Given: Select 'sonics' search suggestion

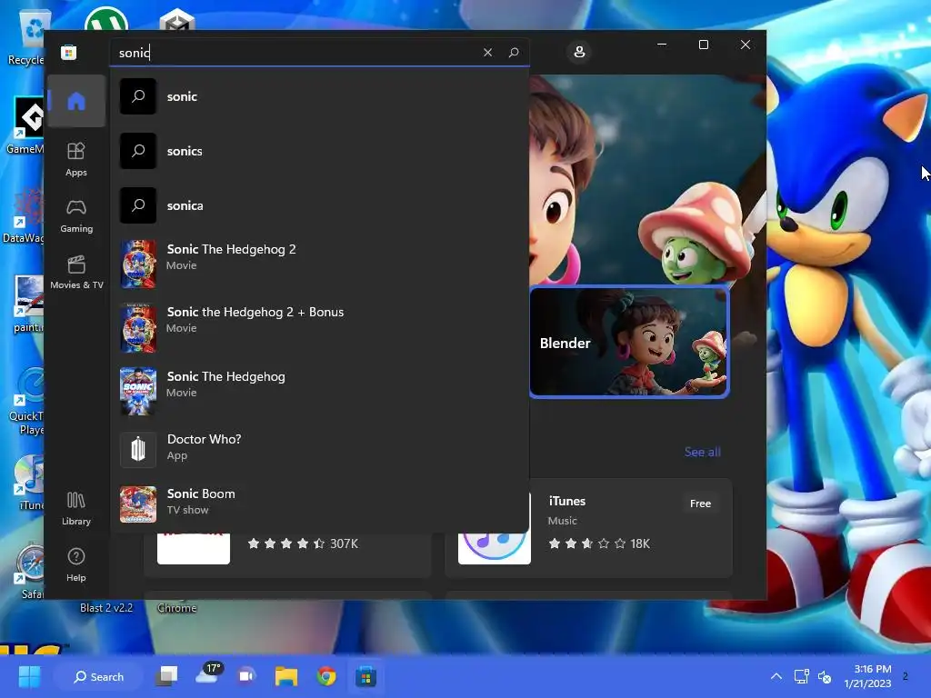Looking at the screenshot, I should [319, 151].
